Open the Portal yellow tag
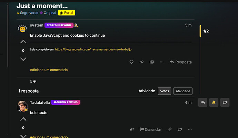Viewport: 238px width, 138px height. click(x=67, y=13)
